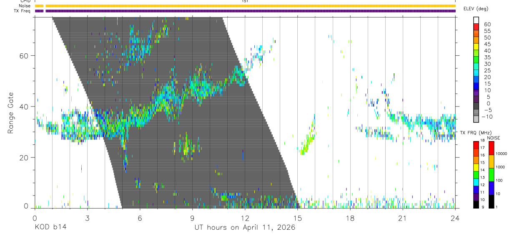The image size is (512, 236).
Task: Click the 'NOISE' legend title
Action: pos(493,138)
